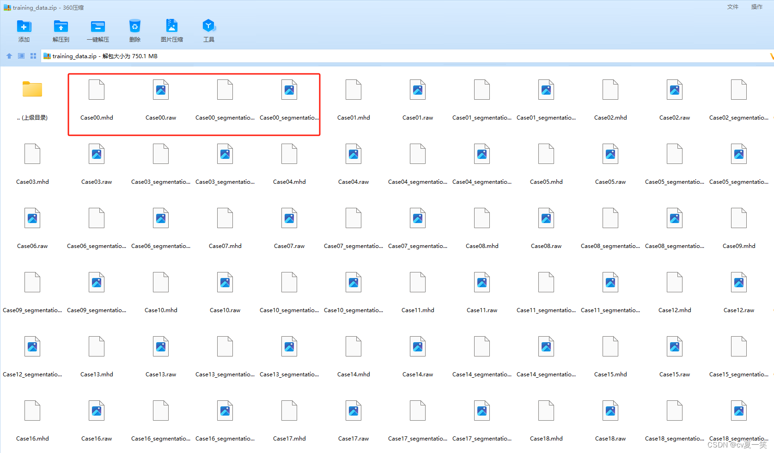Select the Case03.raw file icon
Image resolution: width=774 pixels, height=453 pixels.
pos(97,154)
